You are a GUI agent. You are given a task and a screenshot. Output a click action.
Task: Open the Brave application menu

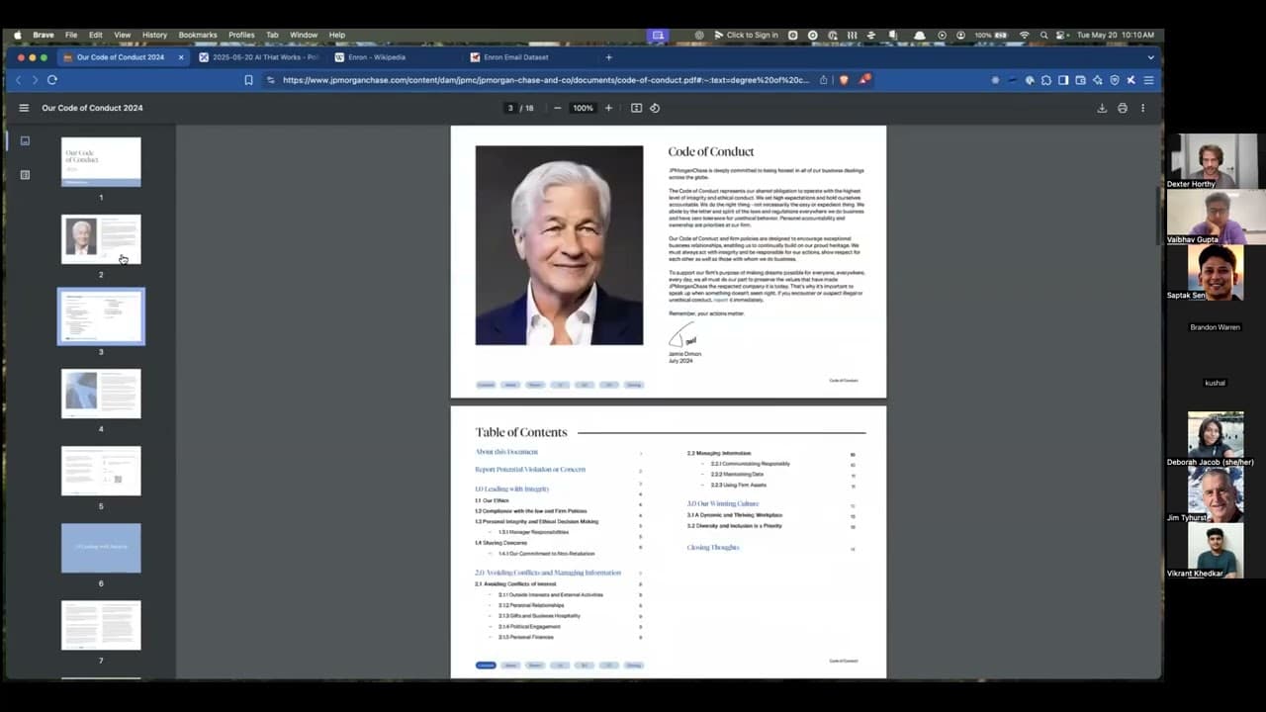[x=44, y=35]
